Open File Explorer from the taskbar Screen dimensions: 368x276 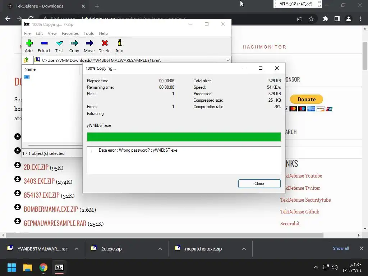pos(27,267)
